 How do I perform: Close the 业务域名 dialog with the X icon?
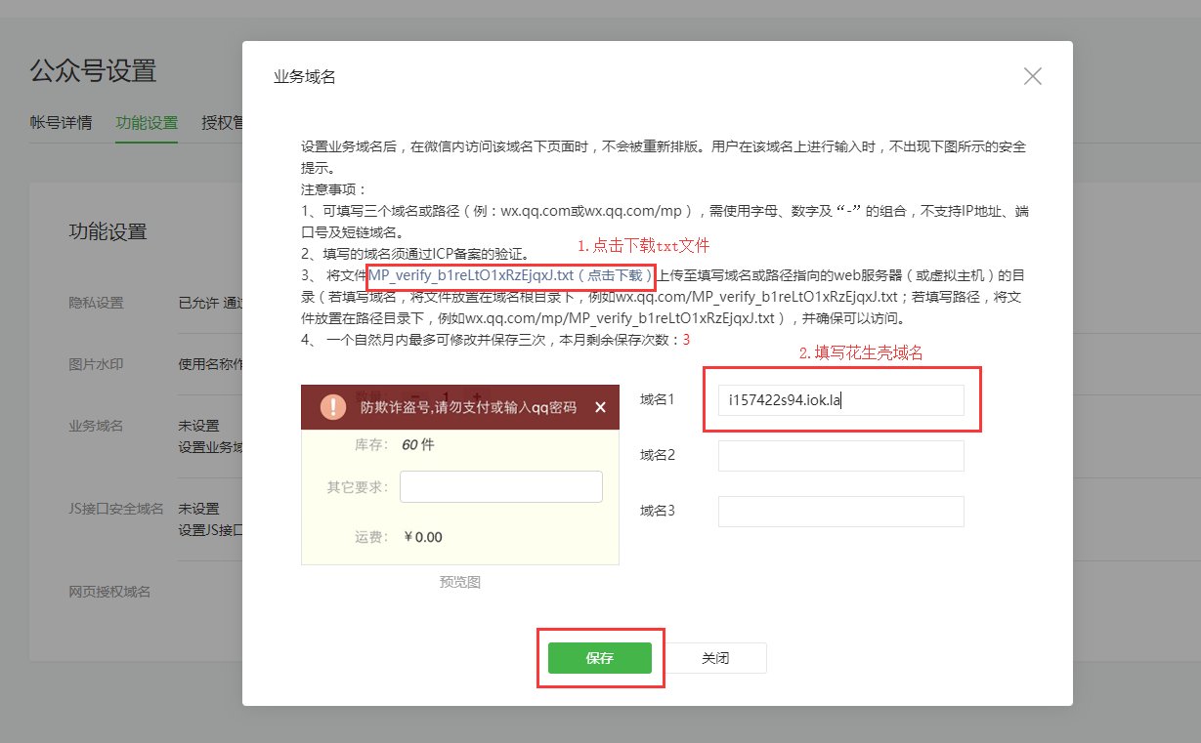pyautogui.click(x=1032, y=76)
